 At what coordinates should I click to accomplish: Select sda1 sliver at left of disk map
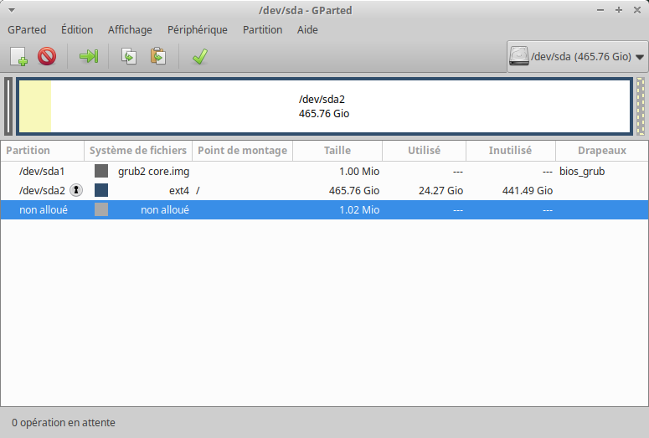pyautogui.click(x=8, y=106)
